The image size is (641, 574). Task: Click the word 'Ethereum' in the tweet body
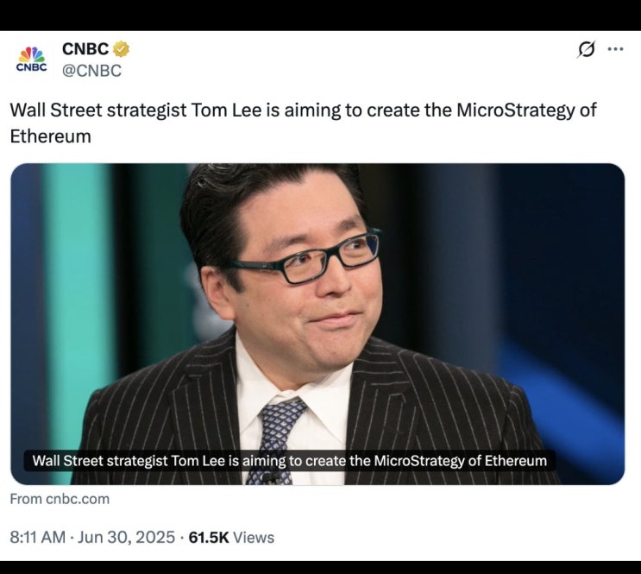point(50,136)
